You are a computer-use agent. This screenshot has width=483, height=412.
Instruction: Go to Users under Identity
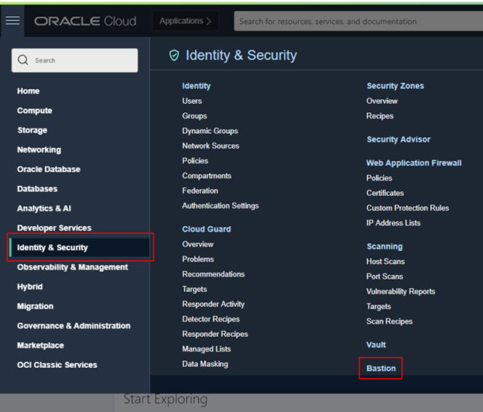tap(192, 101)
